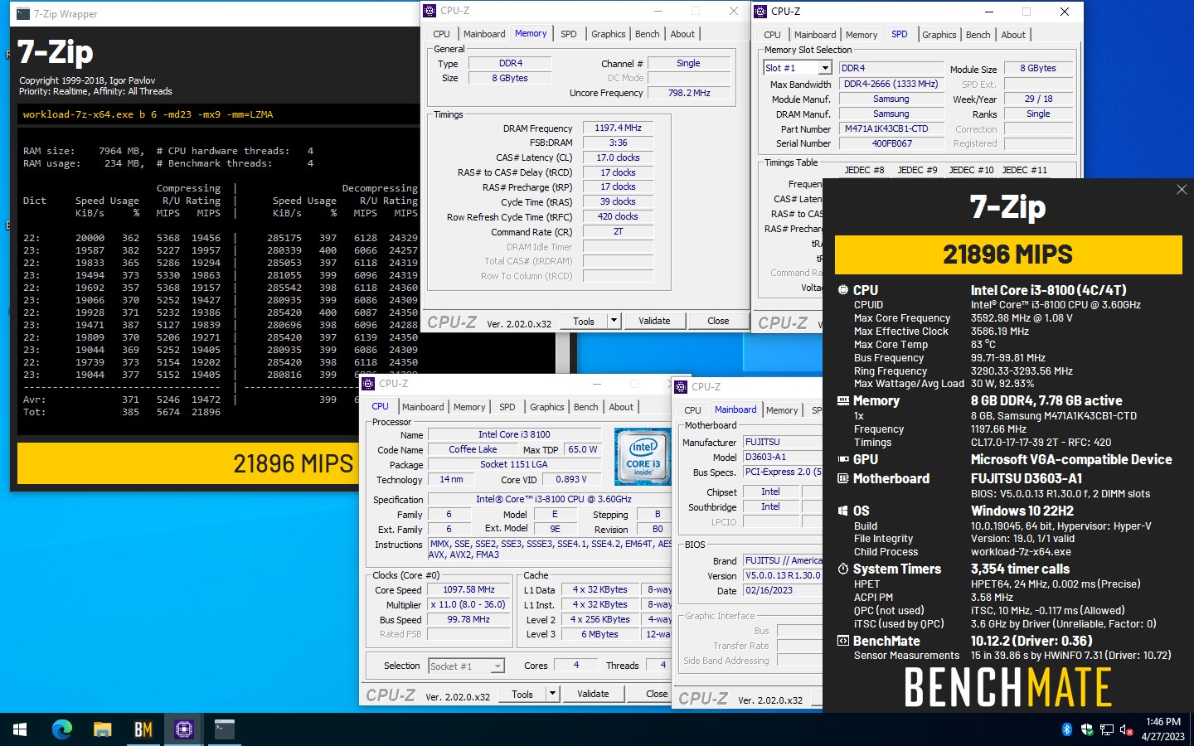Click the Windows 10 22H2 text
The image size is (1194, 746).
coord(1022,511)
